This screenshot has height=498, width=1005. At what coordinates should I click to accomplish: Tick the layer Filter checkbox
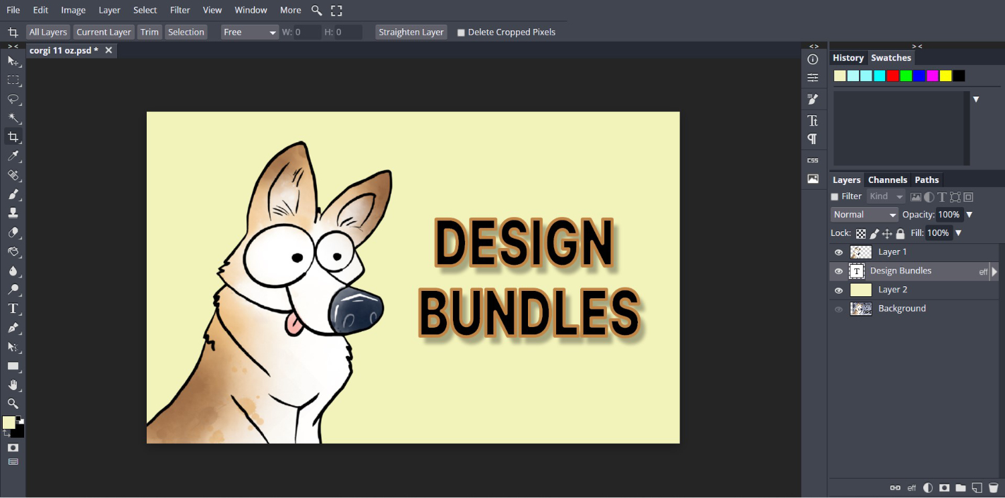tap(835, 196)
